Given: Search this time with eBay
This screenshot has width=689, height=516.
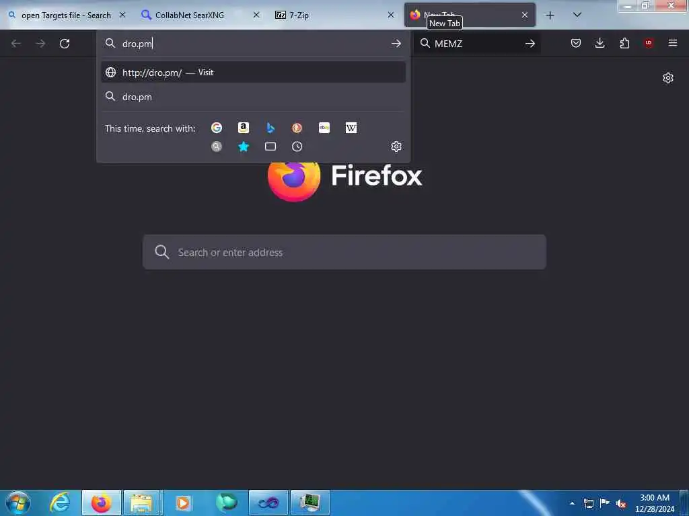Looking at the screenshot, I should [x=324, y=128].
